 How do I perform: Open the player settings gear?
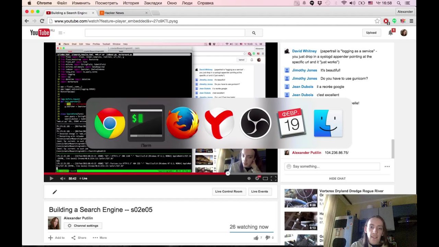click(x=257, y=178)
